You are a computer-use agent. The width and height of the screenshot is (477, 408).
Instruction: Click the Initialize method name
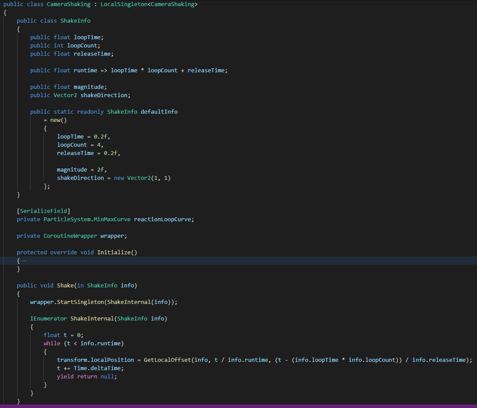[x=115, y=253]
